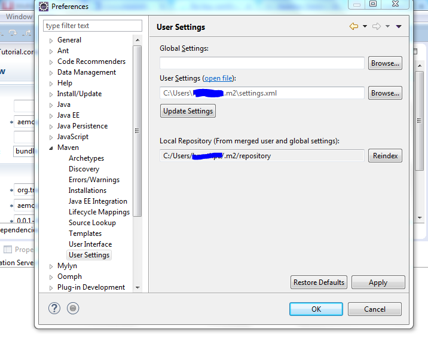Expand the Mylyn tree node
Image resolution: width=428 pixels, height=344 pixels.
[x=51, y=266]
